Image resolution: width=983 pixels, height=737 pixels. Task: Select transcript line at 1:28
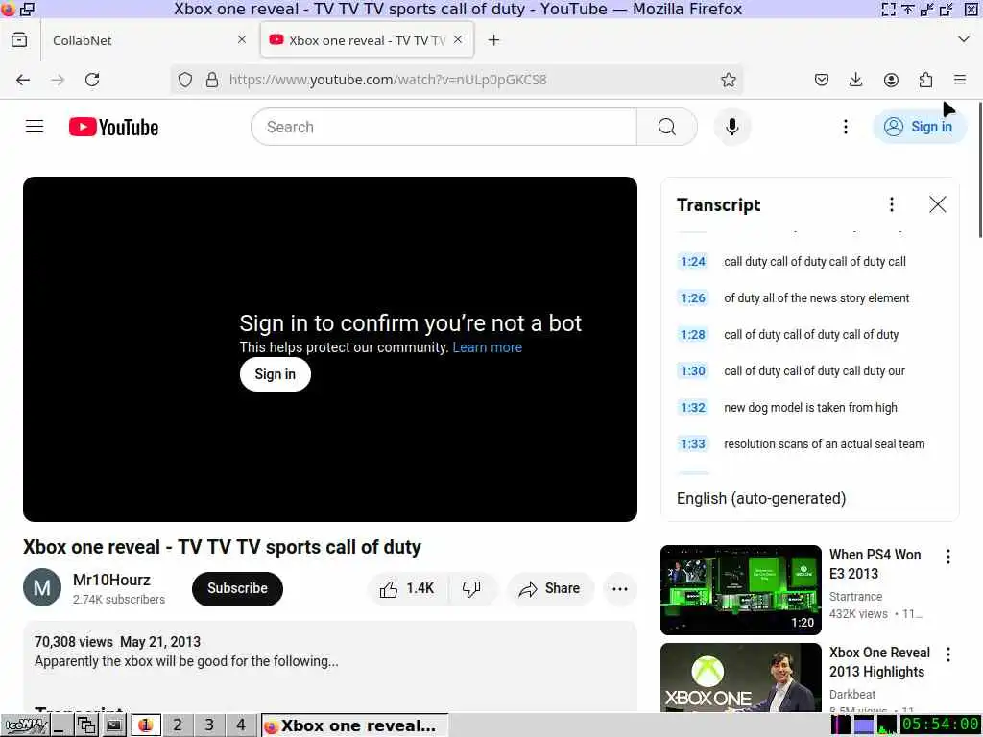(x=810, y=334)
